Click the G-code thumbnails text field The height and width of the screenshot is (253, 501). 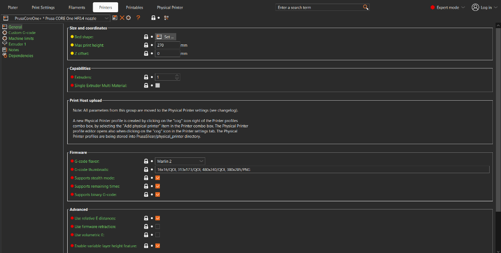(x=322, y=170)
